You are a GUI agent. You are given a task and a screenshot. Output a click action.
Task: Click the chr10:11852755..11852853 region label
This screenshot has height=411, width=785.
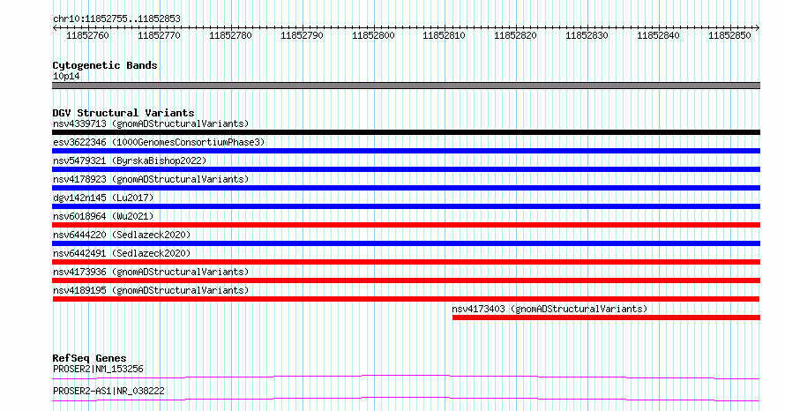pos(116,19)
